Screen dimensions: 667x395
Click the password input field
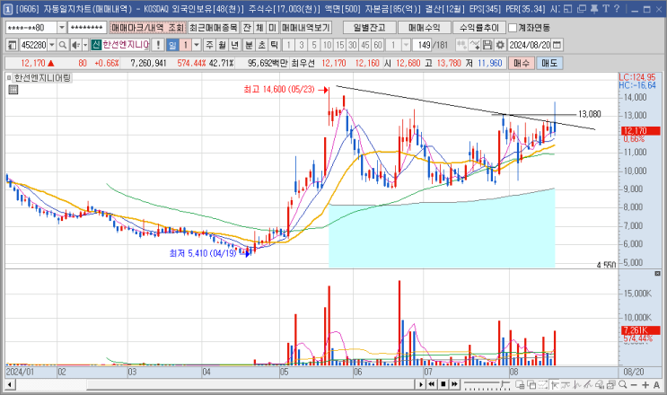pos(86,28)
